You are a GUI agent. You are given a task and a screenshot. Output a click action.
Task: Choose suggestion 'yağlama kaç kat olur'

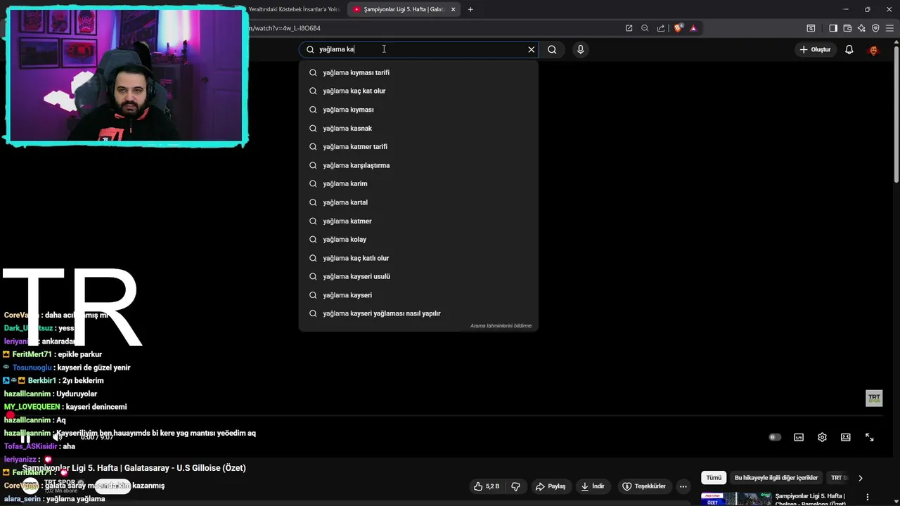click(418, 91)
